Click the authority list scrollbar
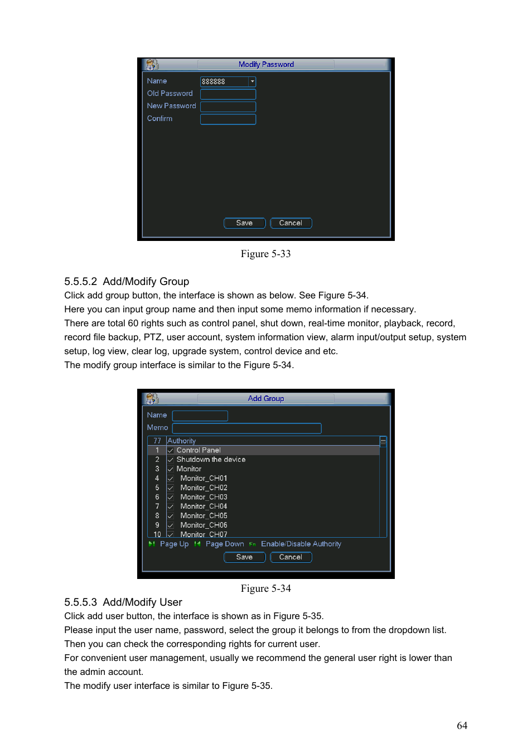Image resolution: width=532 pixels, height=753 pixels. pos(383,486)
